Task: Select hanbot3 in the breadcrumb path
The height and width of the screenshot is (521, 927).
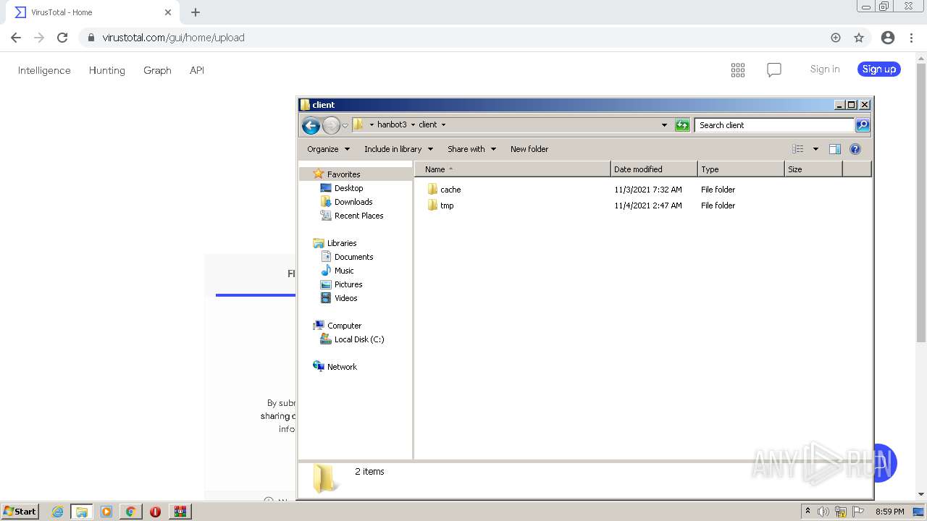Action: coord(392,124)
